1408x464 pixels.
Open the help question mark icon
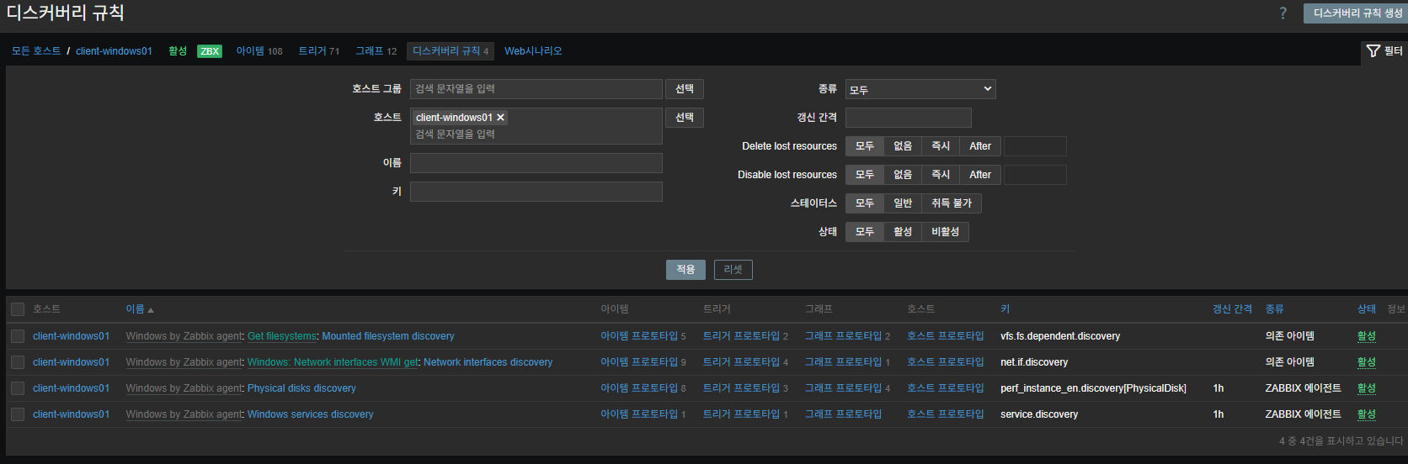click(1283, 13)
